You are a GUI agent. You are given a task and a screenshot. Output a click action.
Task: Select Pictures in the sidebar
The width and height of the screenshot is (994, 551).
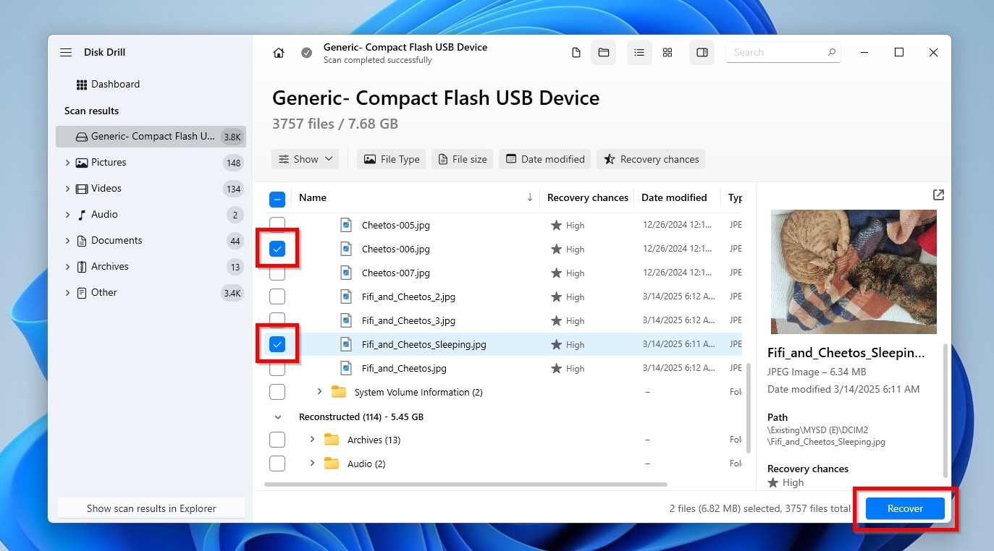[x=106, y=162]
